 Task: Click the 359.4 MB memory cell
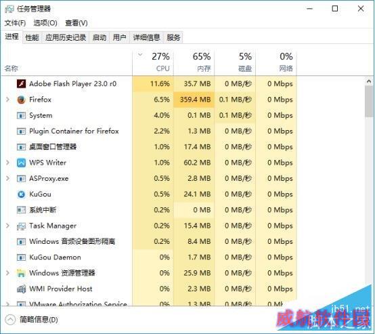194,100
